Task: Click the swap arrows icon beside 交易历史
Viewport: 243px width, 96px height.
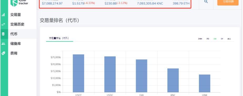Action: (3, 24)
